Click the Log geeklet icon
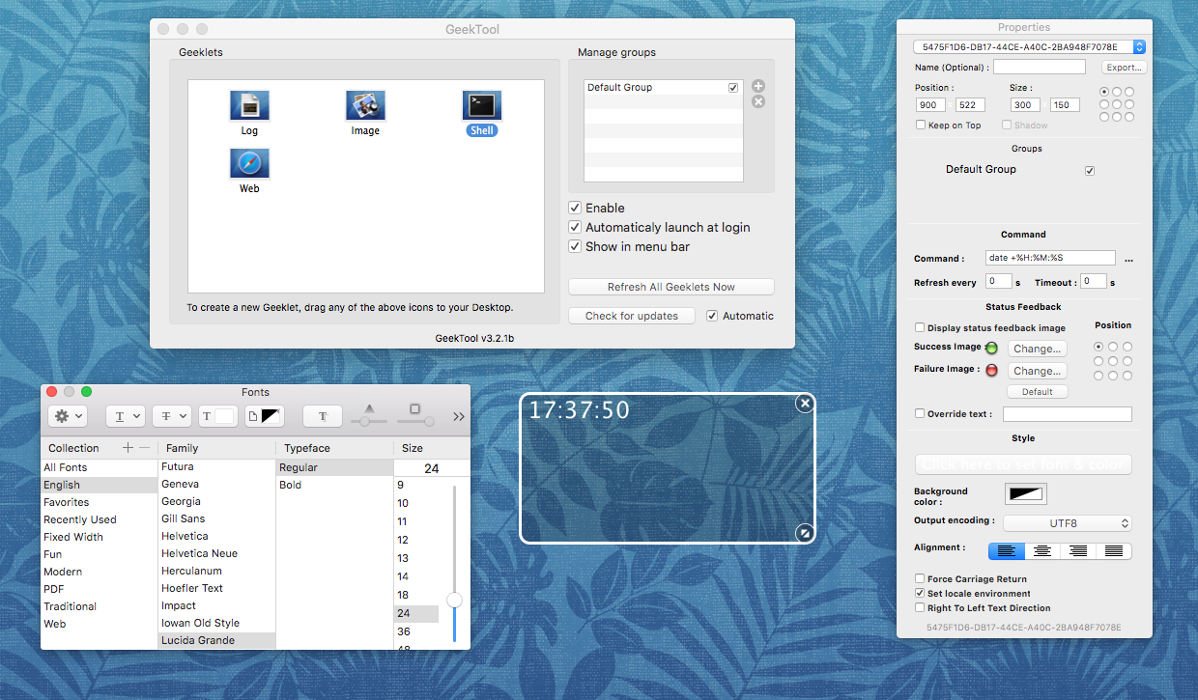 point(249,104)
